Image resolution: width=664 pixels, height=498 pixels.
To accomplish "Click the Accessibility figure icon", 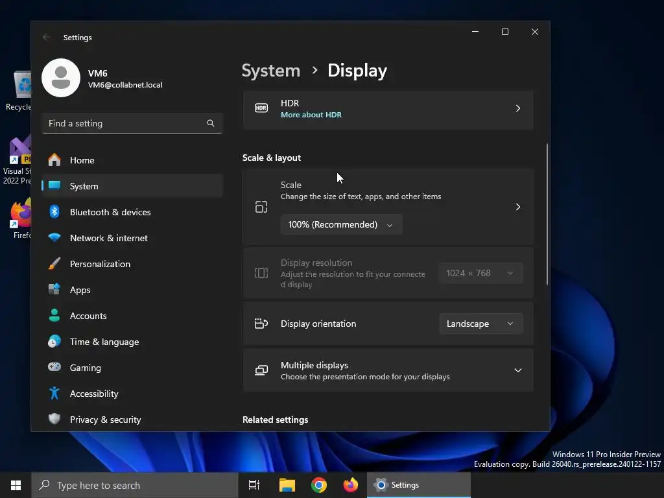I will (54, 393).
